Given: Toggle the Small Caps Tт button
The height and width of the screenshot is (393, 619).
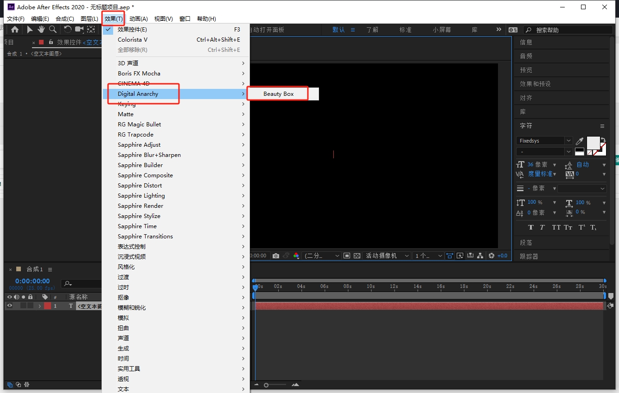Looking at the screenshot, I should [x=568, y=227].
